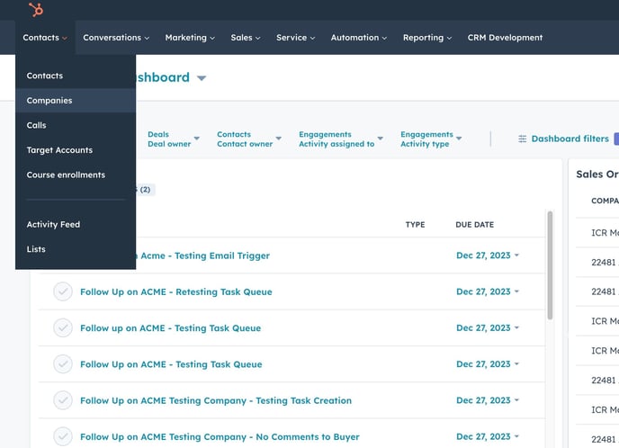Open the Marketing navigation menu

coord(190,38)
